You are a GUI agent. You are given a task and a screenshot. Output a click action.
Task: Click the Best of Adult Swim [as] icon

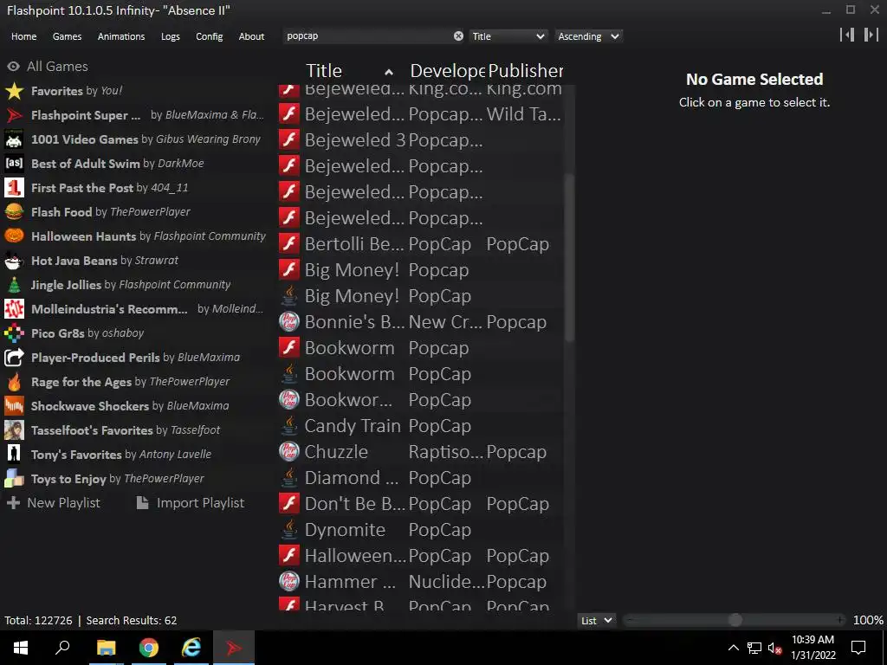(x=14, y=164)
